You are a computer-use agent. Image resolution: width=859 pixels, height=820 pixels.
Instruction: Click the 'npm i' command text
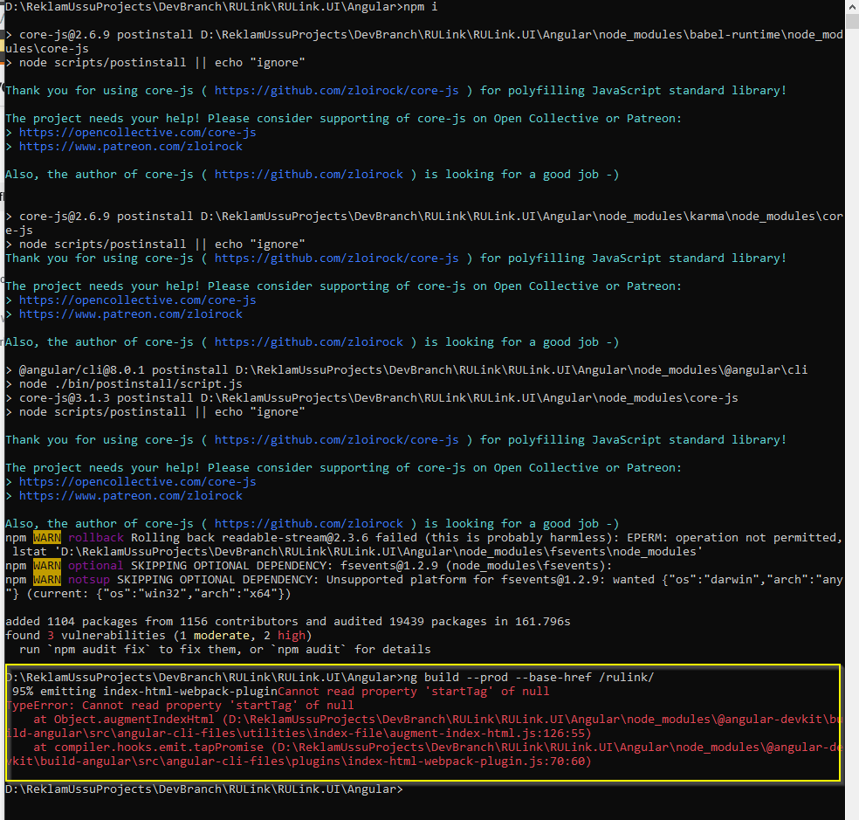[x=420, y=7]
